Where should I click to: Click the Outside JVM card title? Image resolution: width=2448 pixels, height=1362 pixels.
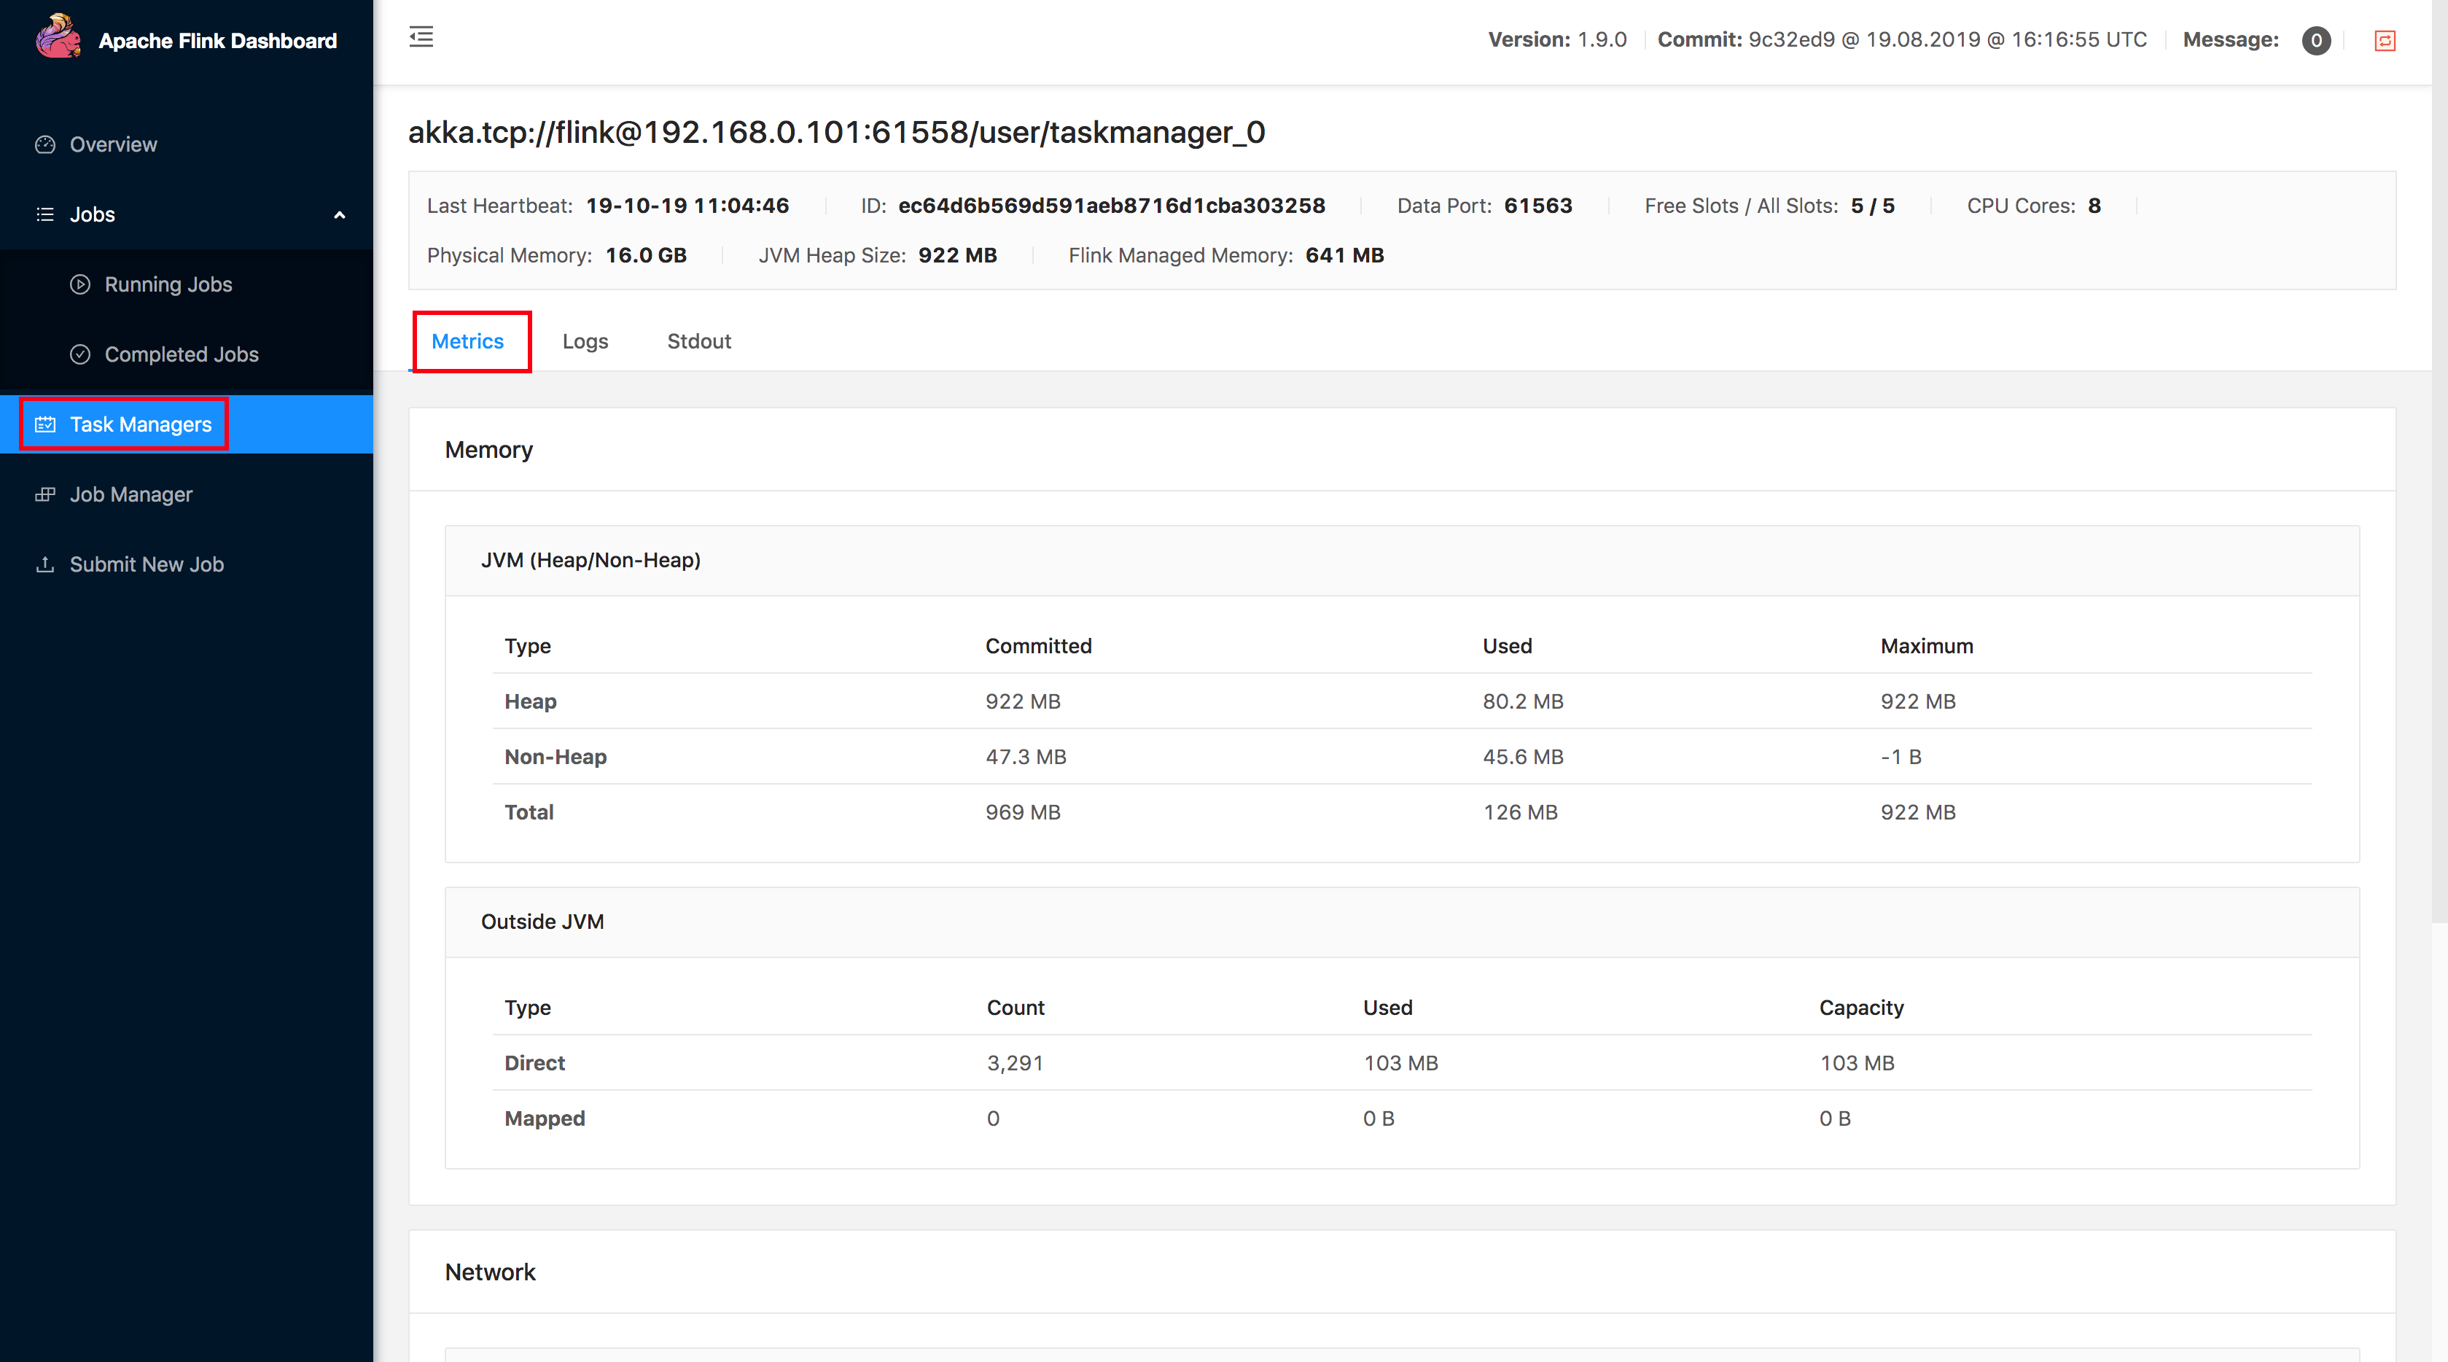pyautogui.click(x=542, y=921)
